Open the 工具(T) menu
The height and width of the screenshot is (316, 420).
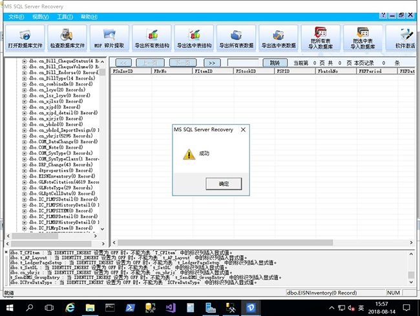coord(64,16)
